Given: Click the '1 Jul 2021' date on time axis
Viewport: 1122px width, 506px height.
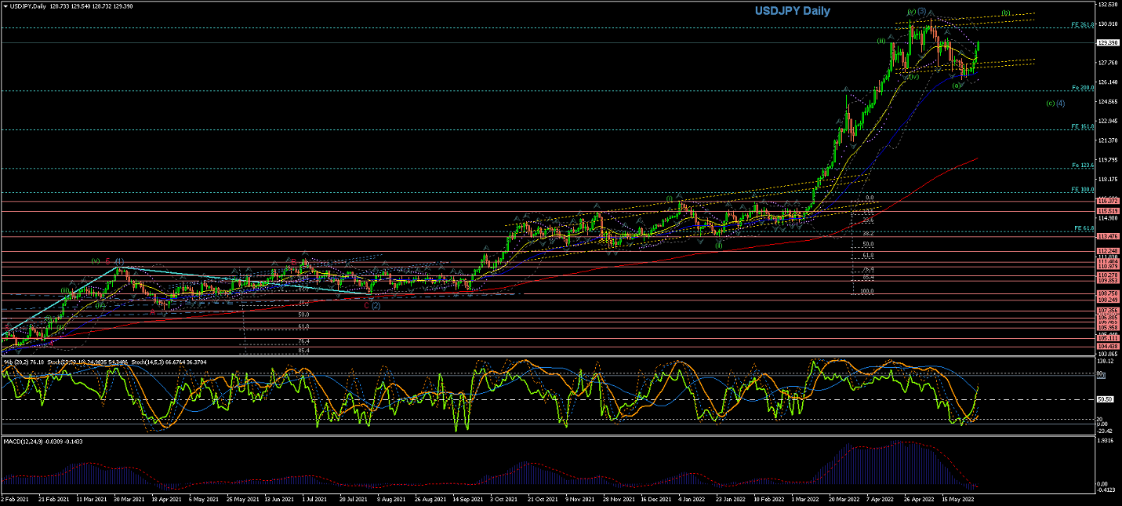Looking at the screenshot, I should 313,498.
